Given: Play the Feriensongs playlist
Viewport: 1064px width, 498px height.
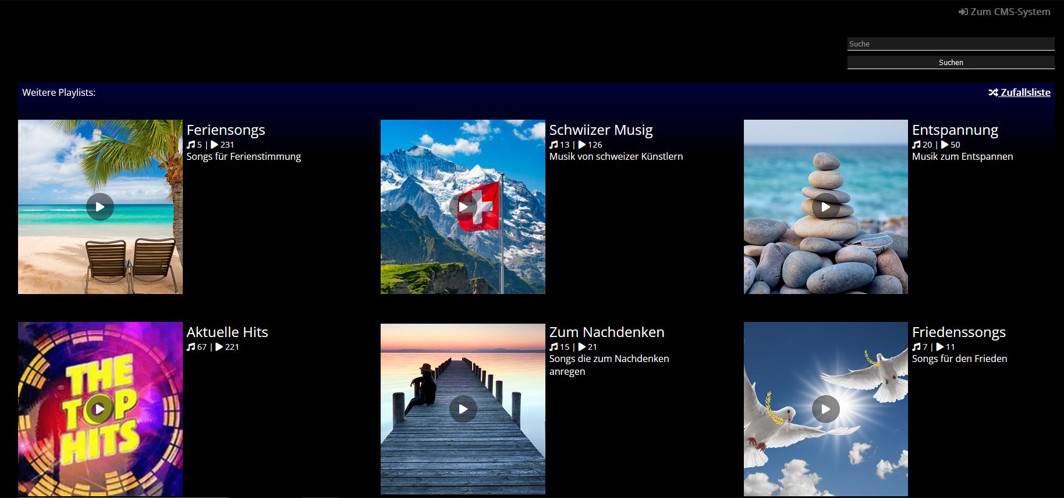Looking at the screenshot, I should point(100,207).
